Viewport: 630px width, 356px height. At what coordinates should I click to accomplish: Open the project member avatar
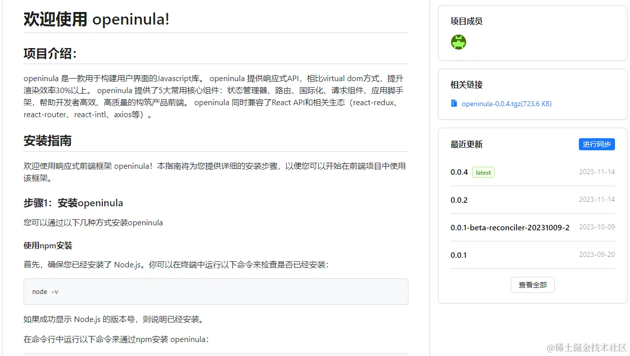[x=458, y=42]
